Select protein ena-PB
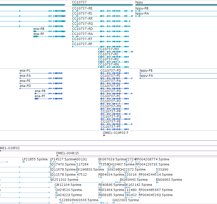 (40, 91)
